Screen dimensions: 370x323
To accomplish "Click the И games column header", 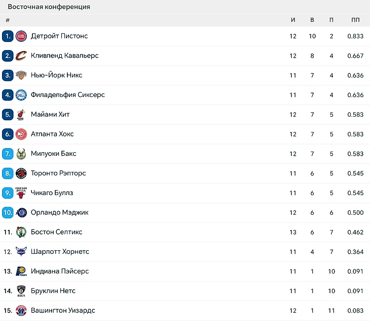I will (x=293, y=20).
